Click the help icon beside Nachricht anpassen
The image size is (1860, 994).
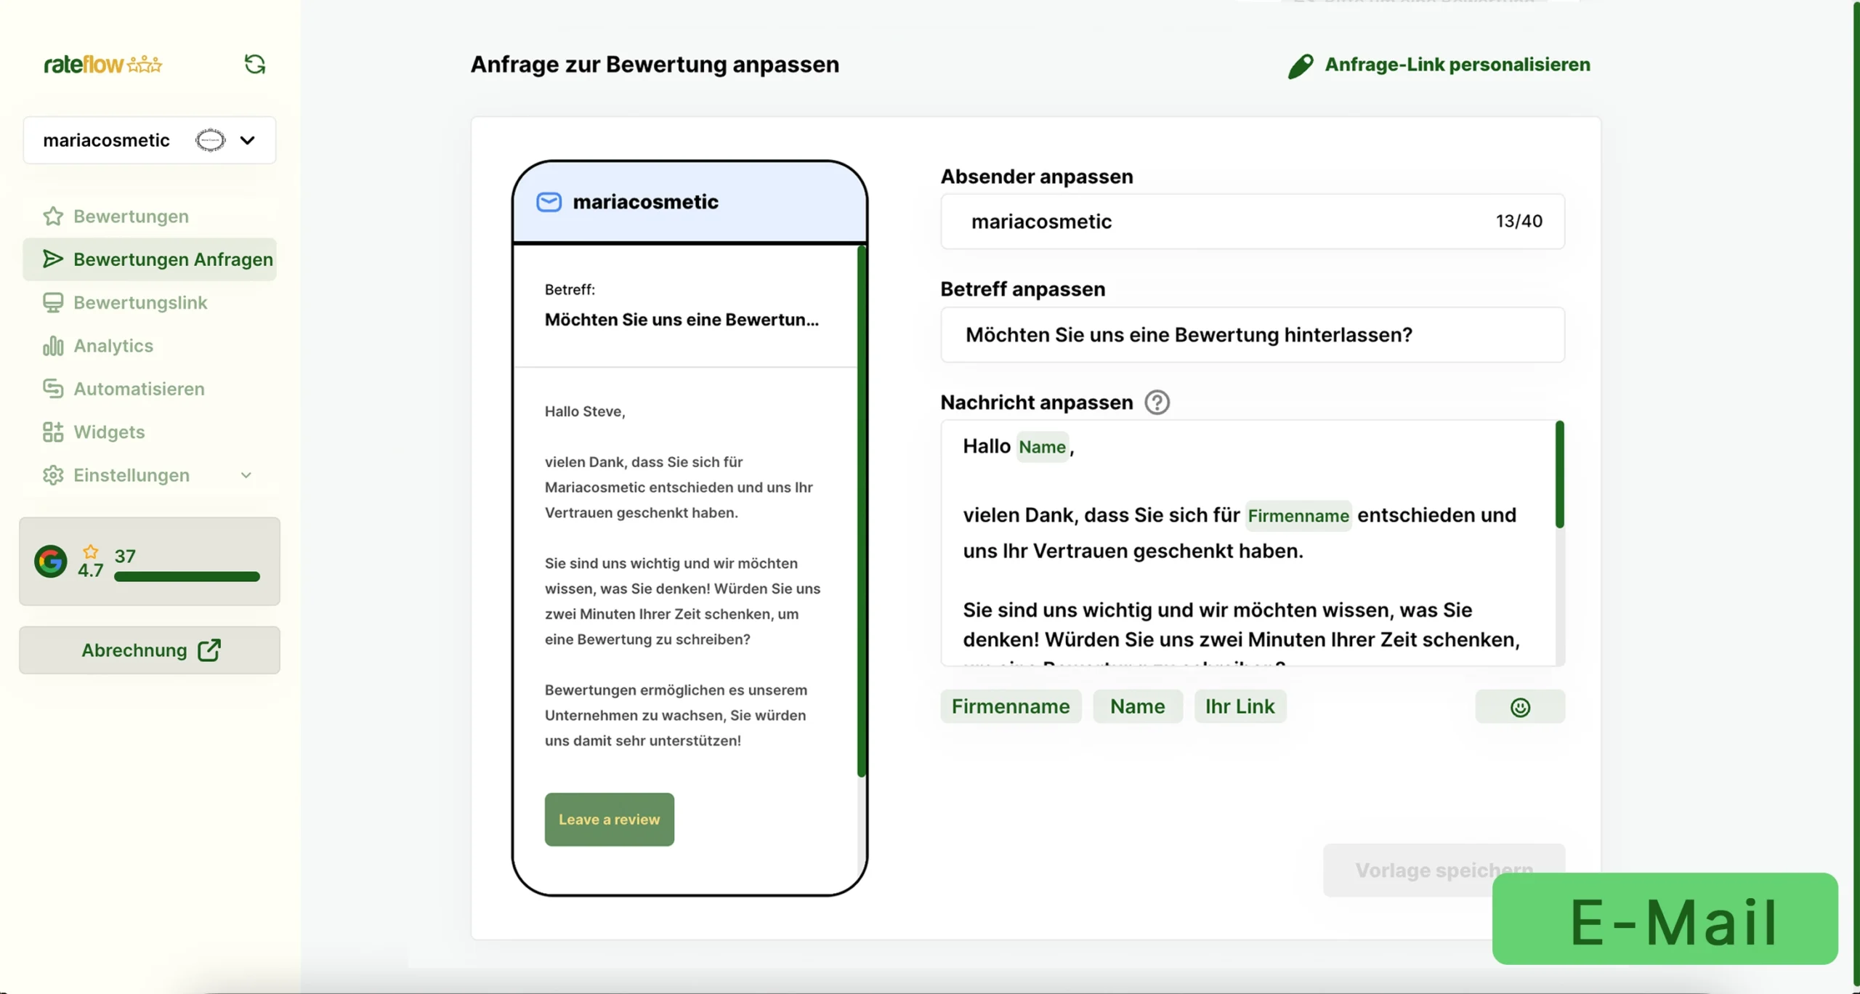[1157, 402]
